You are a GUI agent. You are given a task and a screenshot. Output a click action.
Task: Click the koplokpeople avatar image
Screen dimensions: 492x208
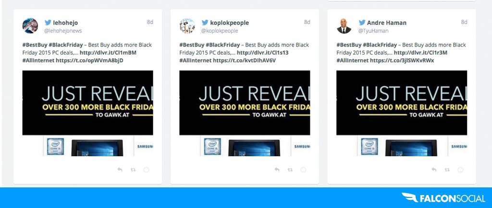(187, 26)
